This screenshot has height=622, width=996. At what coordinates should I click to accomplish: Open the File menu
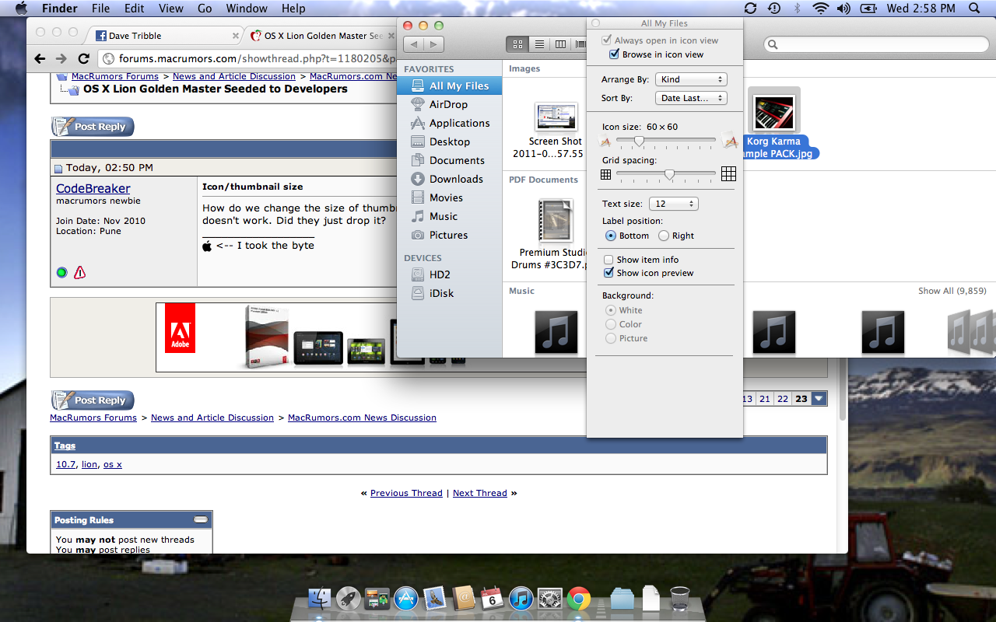click(x=100, y=9)
